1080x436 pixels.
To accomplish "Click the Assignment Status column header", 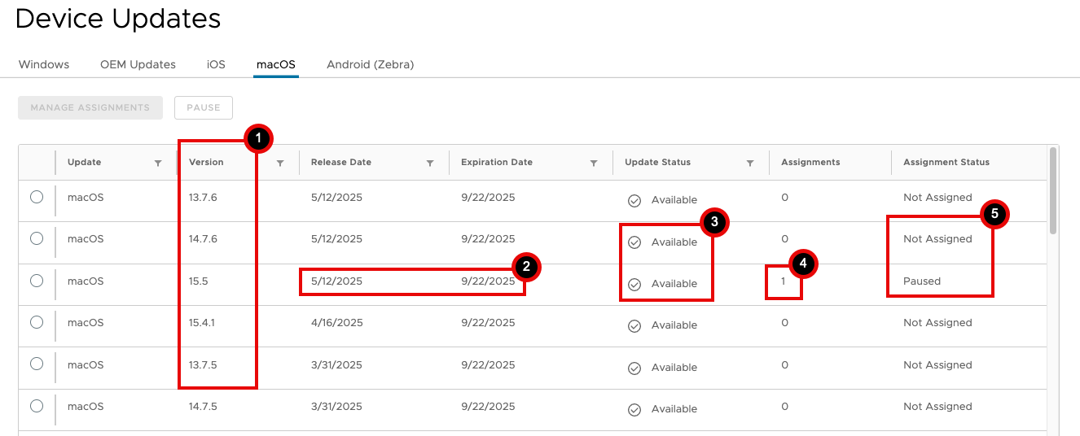I will 946,163.
